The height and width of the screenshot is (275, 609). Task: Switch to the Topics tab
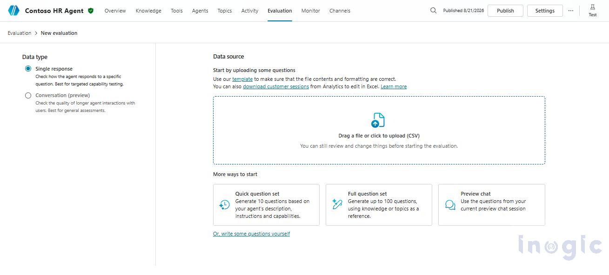click(225, 11)
